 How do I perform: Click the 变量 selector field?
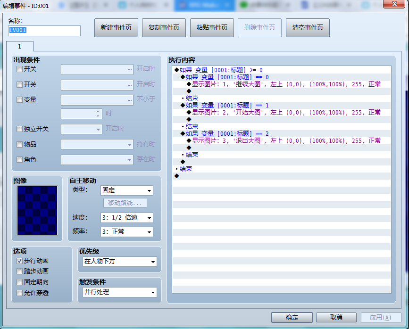tap(97, 100)
